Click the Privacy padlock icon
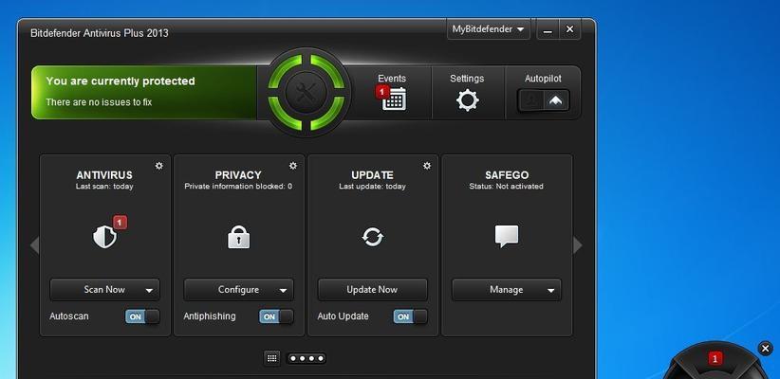The image size is (780, 379). (x=239, y=237)
